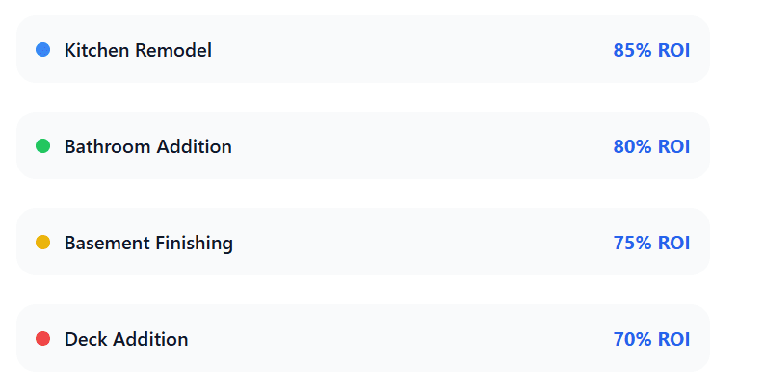Choose the highest ROI percentage shown
Image resolution: width=764 pixels, height=387 pixels.
pyautogui.click(x=651, y=50)
